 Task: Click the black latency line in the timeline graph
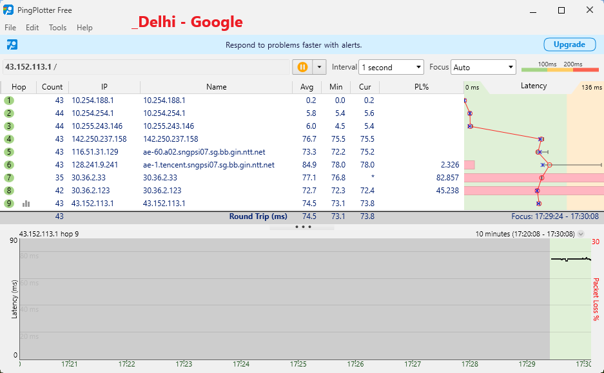[571, 259]
